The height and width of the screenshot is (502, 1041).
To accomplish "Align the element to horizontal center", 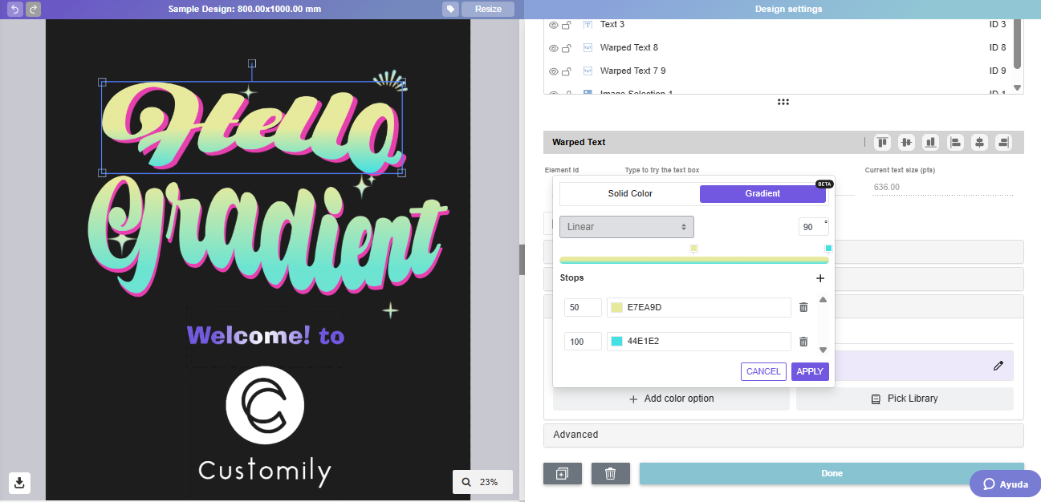I will pyautogui.click(x=979, y=143).
